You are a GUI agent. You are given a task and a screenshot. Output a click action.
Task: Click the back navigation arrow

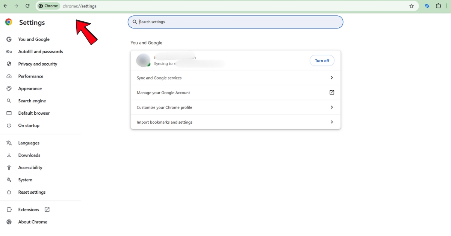click(6, 6)
